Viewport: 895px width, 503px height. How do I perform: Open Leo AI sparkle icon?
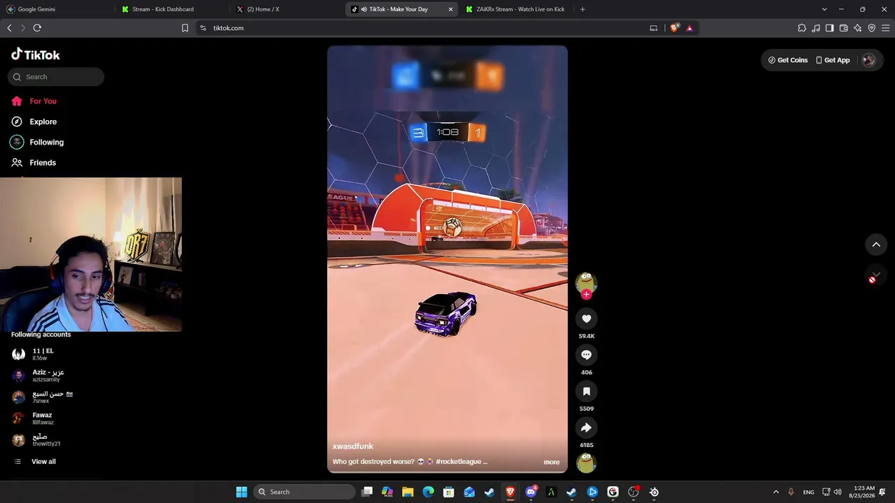coord(857,28)
